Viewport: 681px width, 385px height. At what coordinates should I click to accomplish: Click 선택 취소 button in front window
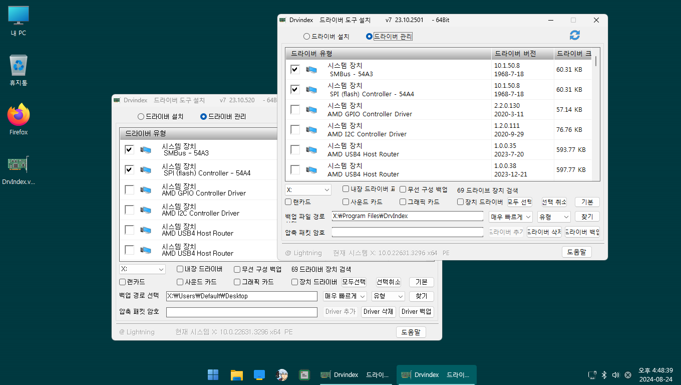[x=554, y=202]
